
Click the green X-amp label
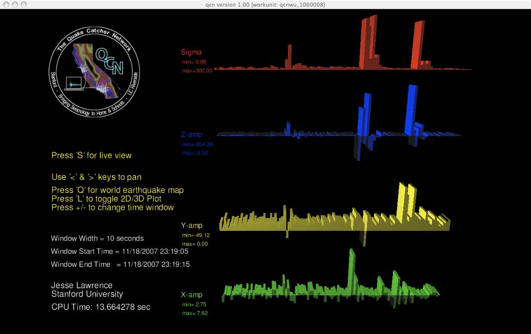(x=191, y=295)
